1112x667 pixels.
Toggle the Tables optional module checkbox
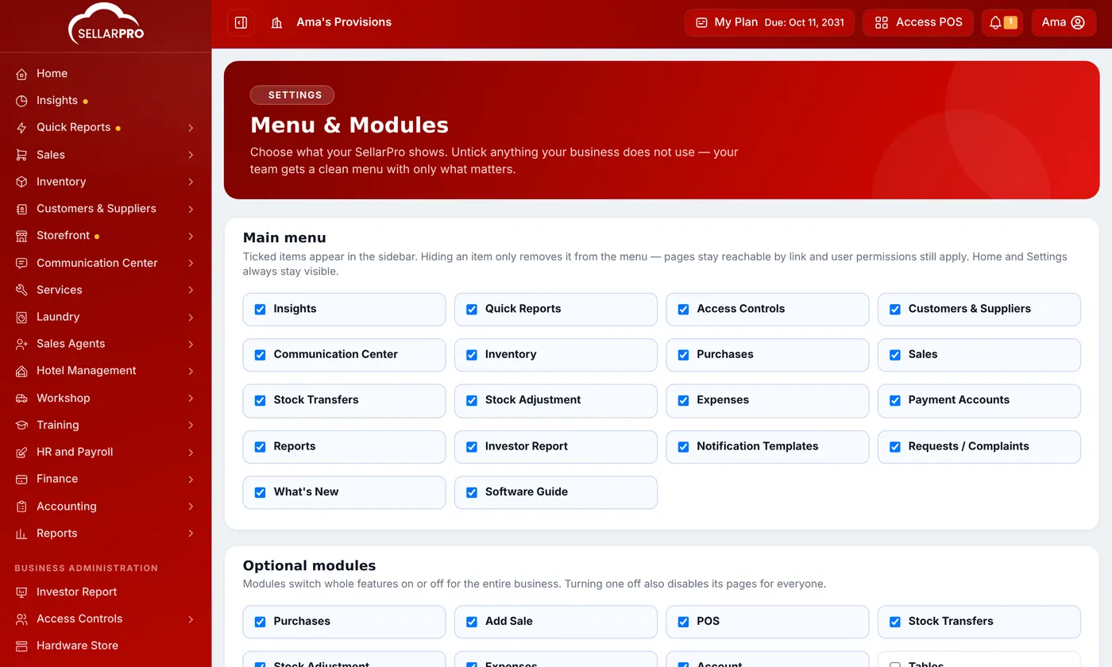tap(895, 665)
